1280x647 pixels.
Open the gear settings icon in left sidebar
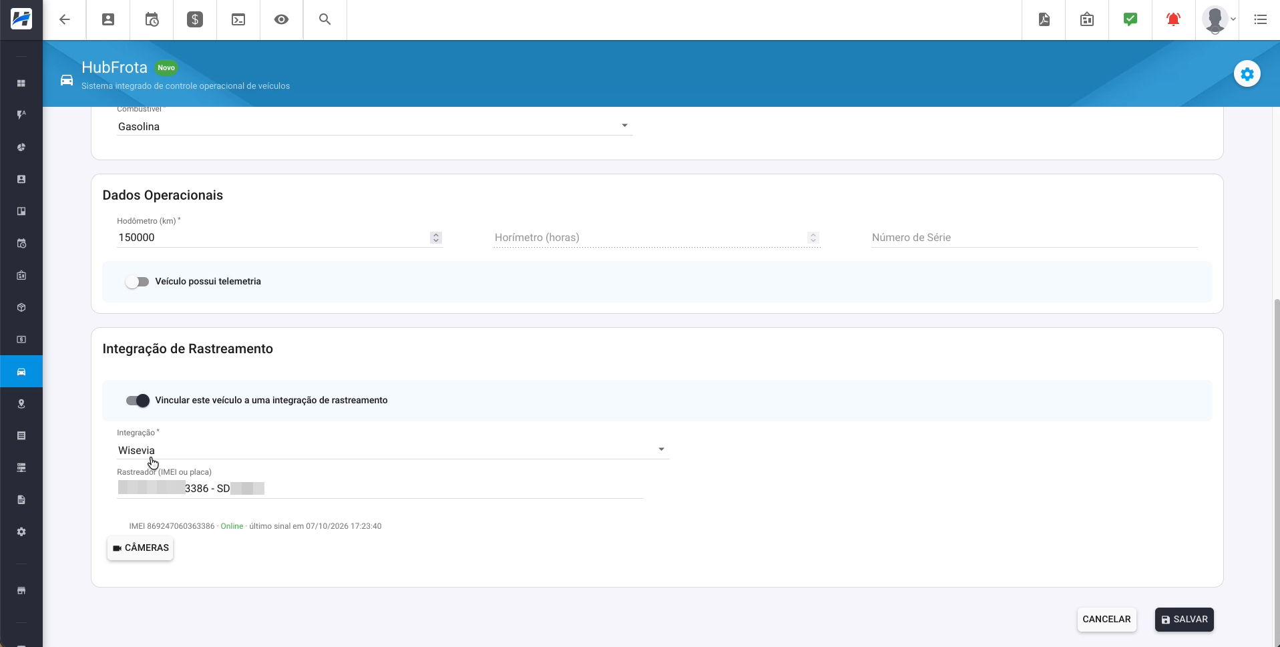pos(21,532)
